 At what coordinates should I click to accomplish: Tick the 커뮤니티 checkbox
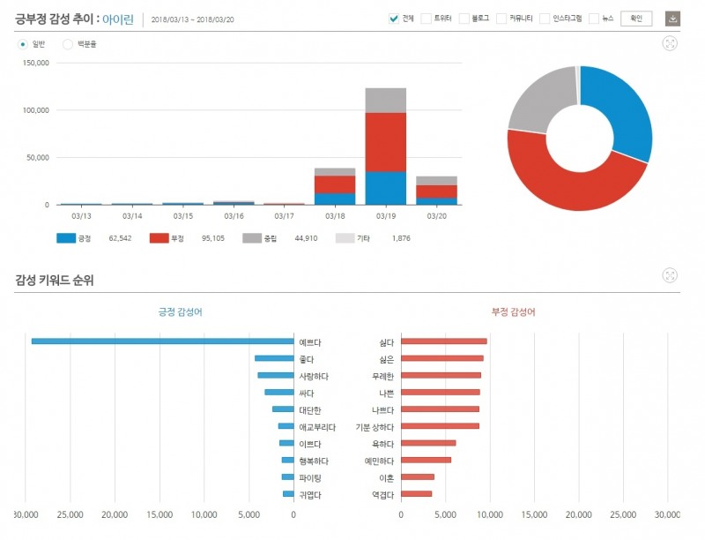(501, 19)
